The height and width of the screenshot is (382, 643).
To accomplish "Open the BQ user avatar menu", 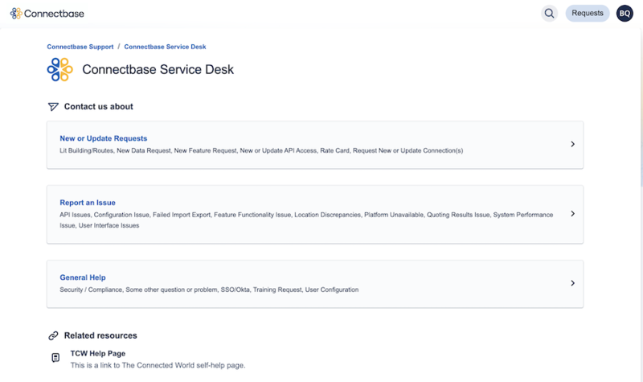I will click(x=625, y=14).
